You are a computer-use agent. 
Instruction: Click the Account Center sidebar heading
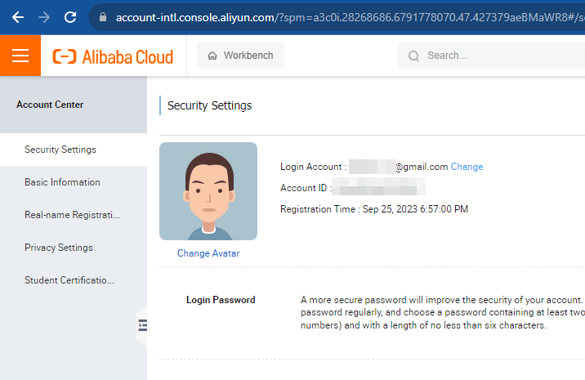click(50, 105)
